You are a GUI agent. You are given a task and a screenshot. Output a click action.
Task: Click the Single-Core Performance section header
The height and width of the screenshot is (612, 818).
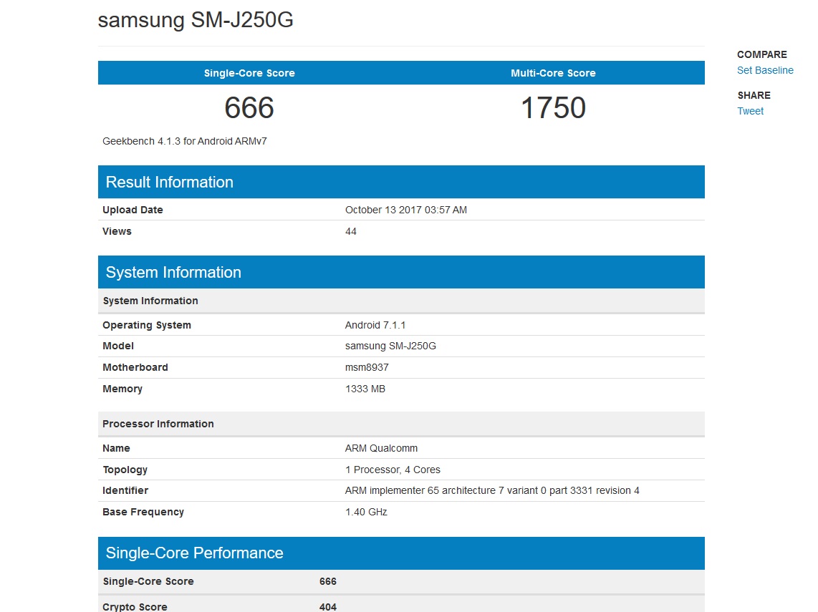pyautogui.click(x=401, y=553)
